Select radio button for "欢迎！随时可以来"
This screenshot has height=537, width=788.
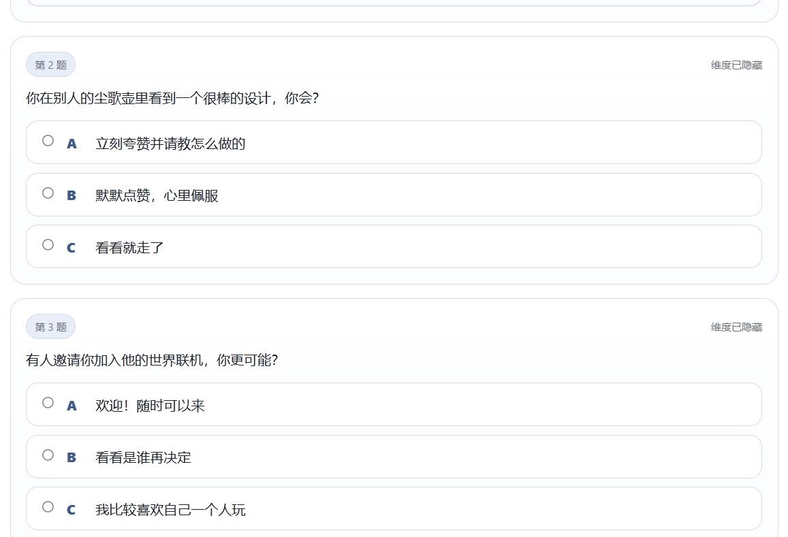click(48, 403)
